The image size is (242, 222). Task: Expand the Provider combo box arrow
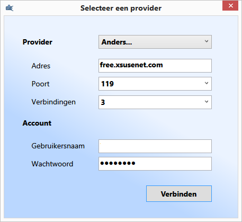pyautogui.click(x=207, y=41)
